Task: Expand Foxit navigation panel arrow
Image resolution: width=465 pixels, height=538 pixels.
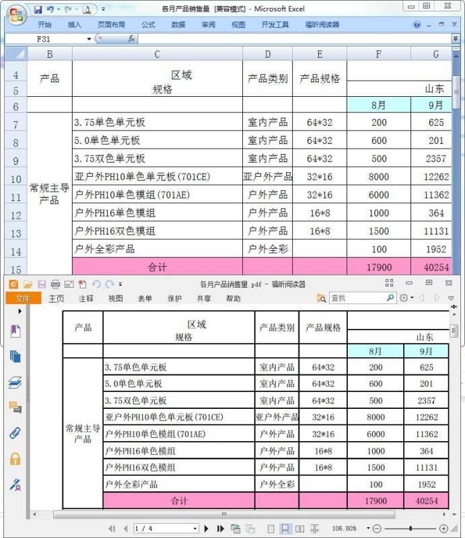Action: pyautogui.click(x=20, y=311)
